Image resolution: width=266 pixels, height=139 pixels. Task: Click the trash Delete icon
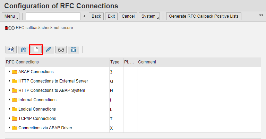click(74, 50)
